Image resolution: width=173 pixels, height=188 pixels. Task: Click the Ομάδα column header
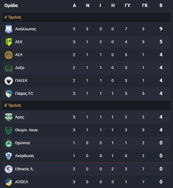(x=11, y=5)
